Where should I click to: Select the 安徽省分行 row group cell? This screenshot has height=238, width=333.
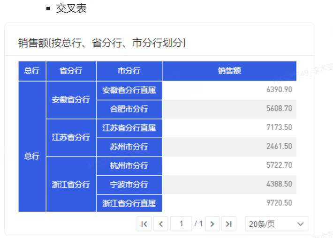pyautogui.click(x=71, y=100)
